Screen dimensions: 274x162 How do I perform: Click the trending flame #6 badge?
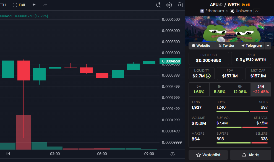246,5
